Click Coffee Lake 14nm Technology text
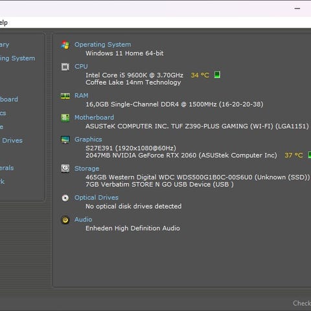This screenshot has height=311, width=311. tap(133, 82)
